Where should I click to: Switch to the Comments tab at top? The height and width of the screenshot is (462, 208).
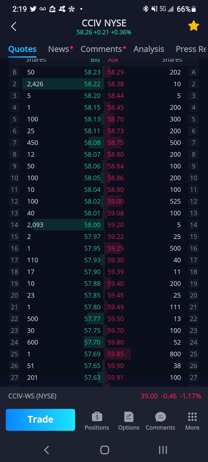[102, 49]
